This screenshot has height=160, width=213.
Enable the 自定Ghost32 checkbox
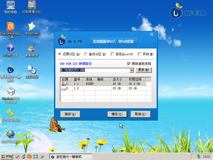coord(112,54)
